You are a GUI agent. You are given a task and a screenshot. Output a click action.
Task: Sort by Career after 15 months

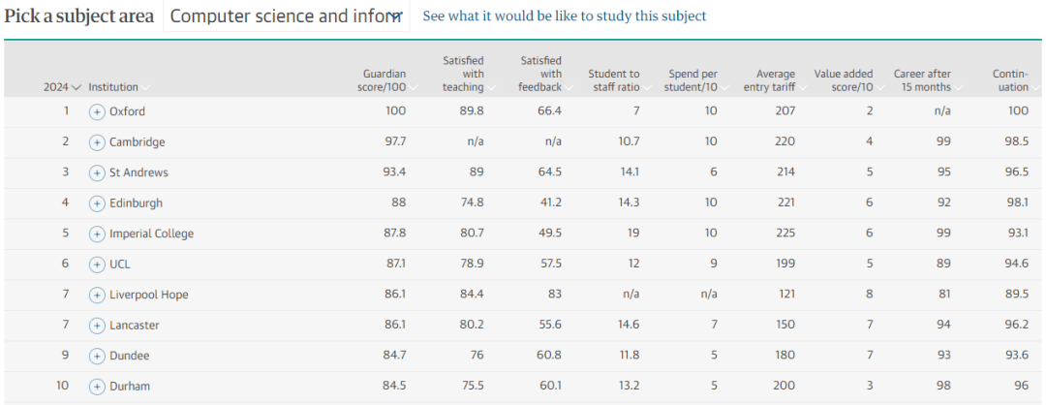point(927,80)
